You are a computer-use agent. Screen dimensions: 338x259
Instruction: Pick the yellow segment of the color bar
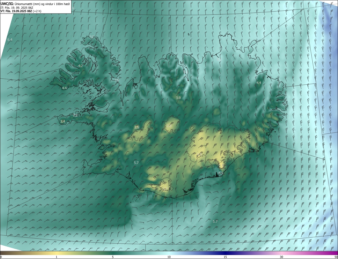coord(57,253)
